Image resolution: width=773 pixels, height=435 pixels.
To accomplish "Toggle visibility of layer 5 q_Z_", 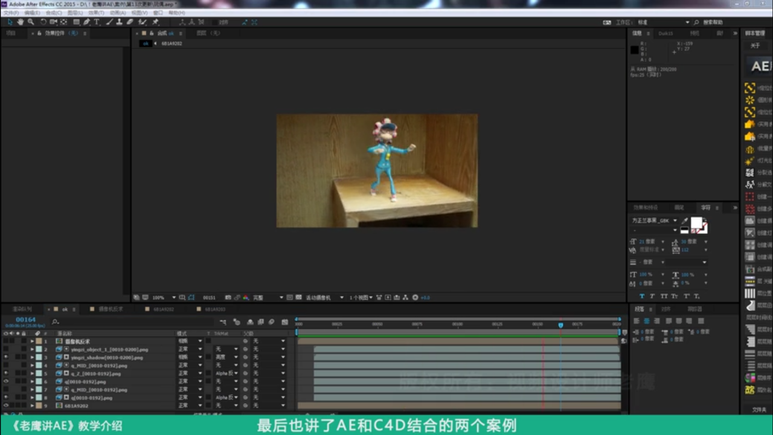I will pos(6,373).
